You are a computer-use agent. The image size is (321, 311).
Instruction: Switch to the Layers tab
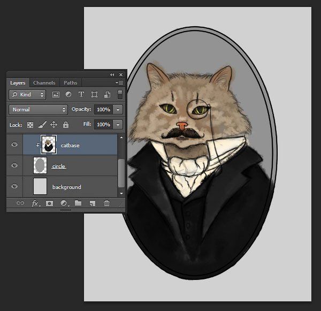[x=18, y=83]
